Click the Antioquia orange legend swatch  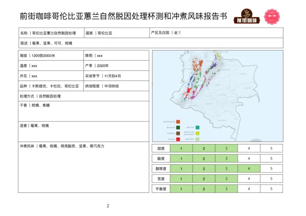pos(178,122)
